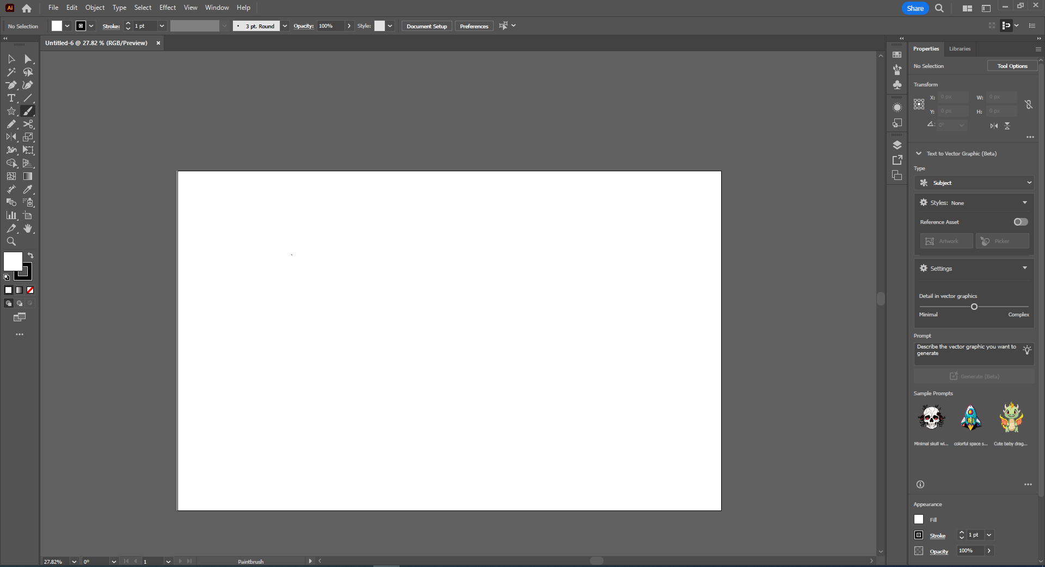The width and height of the screenshot is (1045, 567).
Task: Adjust the Detail in vector graphics slider
Action: coord(974,307)
